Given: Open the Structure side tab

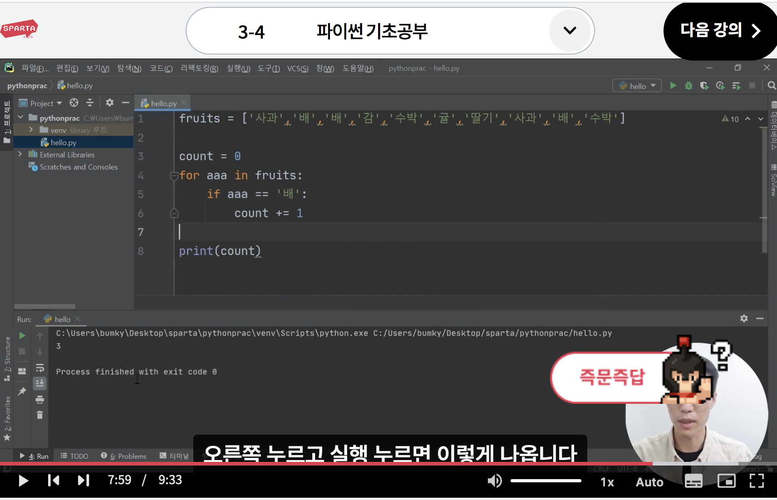Looking at the screenshot, I should 7,358.
